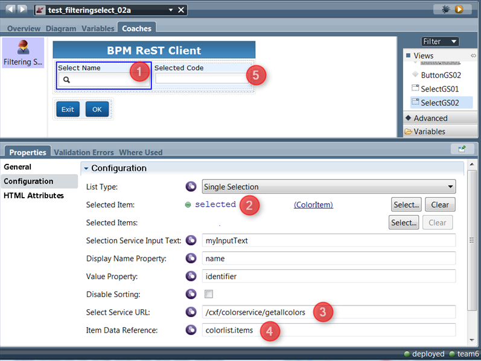This screenshot has width=481, height=361.
Task: Click the List Type variable binding icon
Action: pos(191,186)
